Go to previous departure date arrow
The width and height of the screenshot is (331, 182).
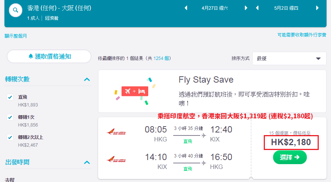point(186,8)
